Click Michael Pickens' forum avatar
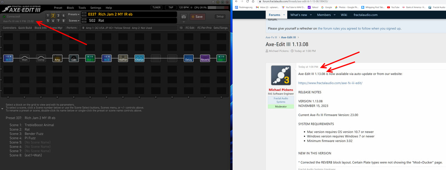This screenshot has width=446, height=170. 281,75
